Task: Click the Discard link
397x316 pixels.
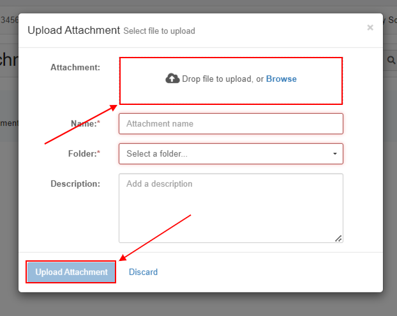Action: [x=143, y=272]
